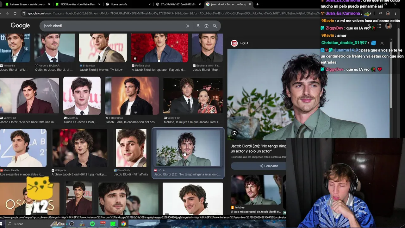Reload the page in Chrome
The width and height of the screenshot is (405, 228).
coord(15,13)
